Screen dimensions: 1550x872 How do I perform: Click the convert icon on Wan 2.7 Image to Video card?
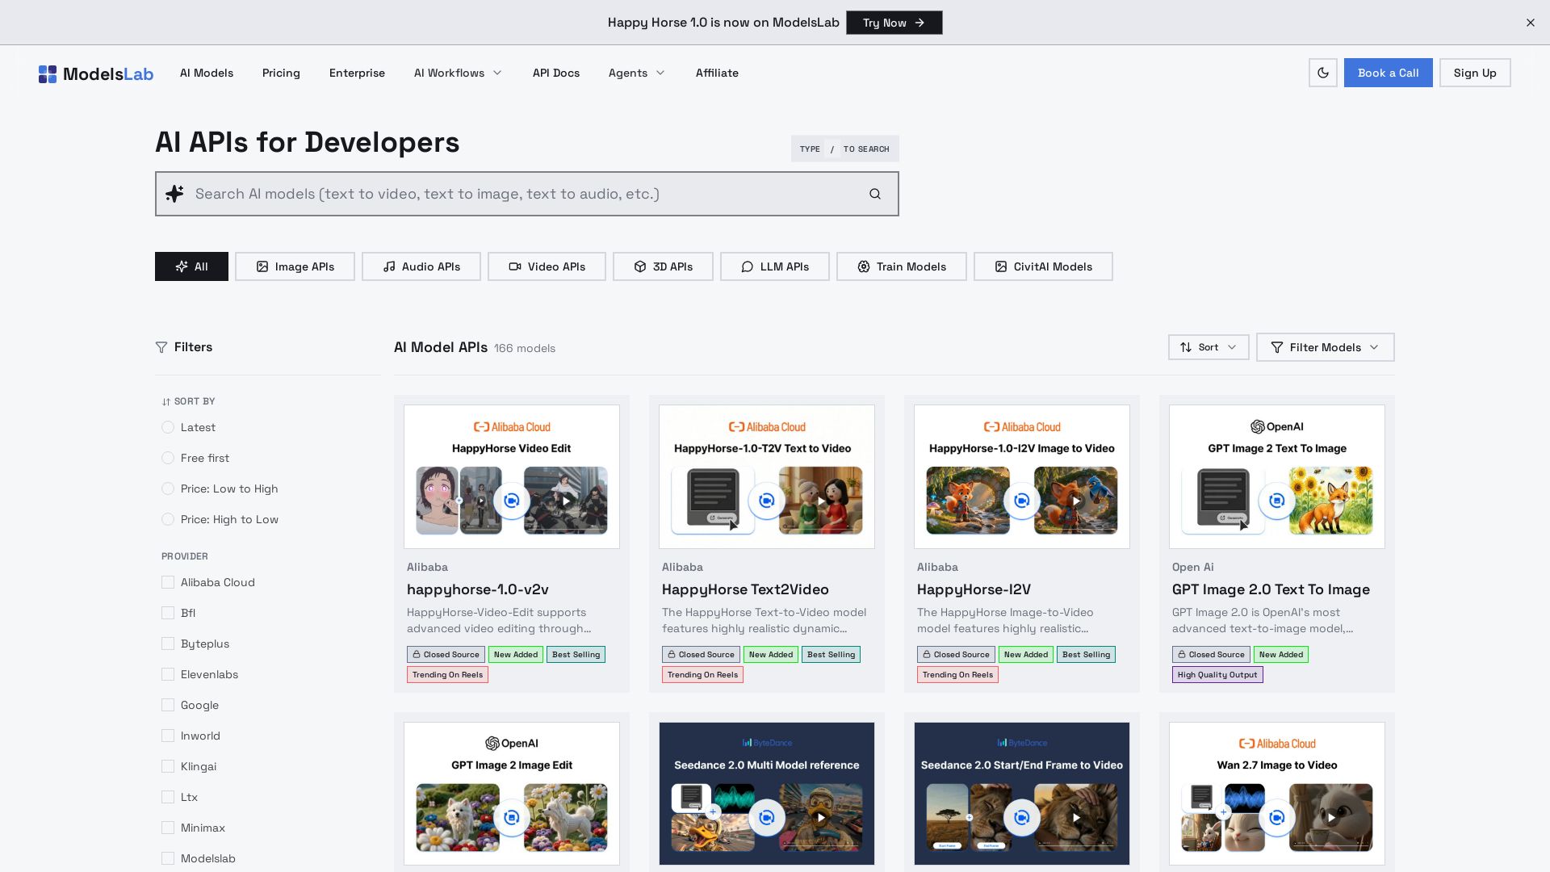point(1277,818)
